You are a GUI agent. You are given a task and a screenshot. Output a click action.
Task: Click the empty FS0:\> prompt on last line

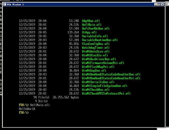24,113
